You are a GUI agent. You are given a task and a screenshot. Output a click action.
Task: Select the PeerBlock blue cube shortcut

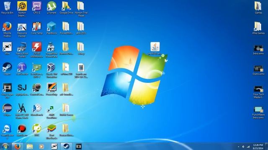point(52,28)
